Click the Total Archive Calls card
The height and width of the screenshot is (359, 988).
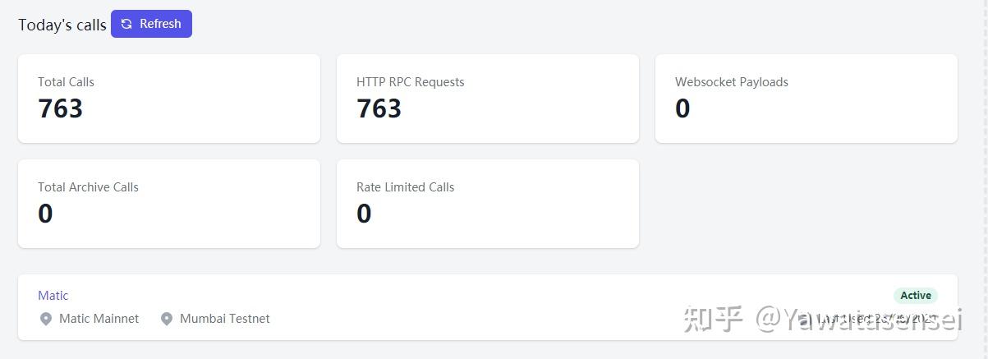tap(169, 204)
